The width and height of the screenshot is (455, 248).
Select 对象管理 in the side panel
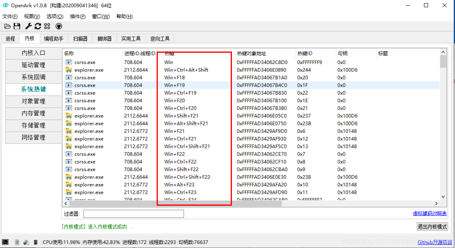33,101
